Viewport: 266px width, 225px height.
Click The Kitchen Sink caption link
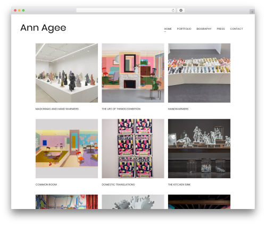point(179,185)
